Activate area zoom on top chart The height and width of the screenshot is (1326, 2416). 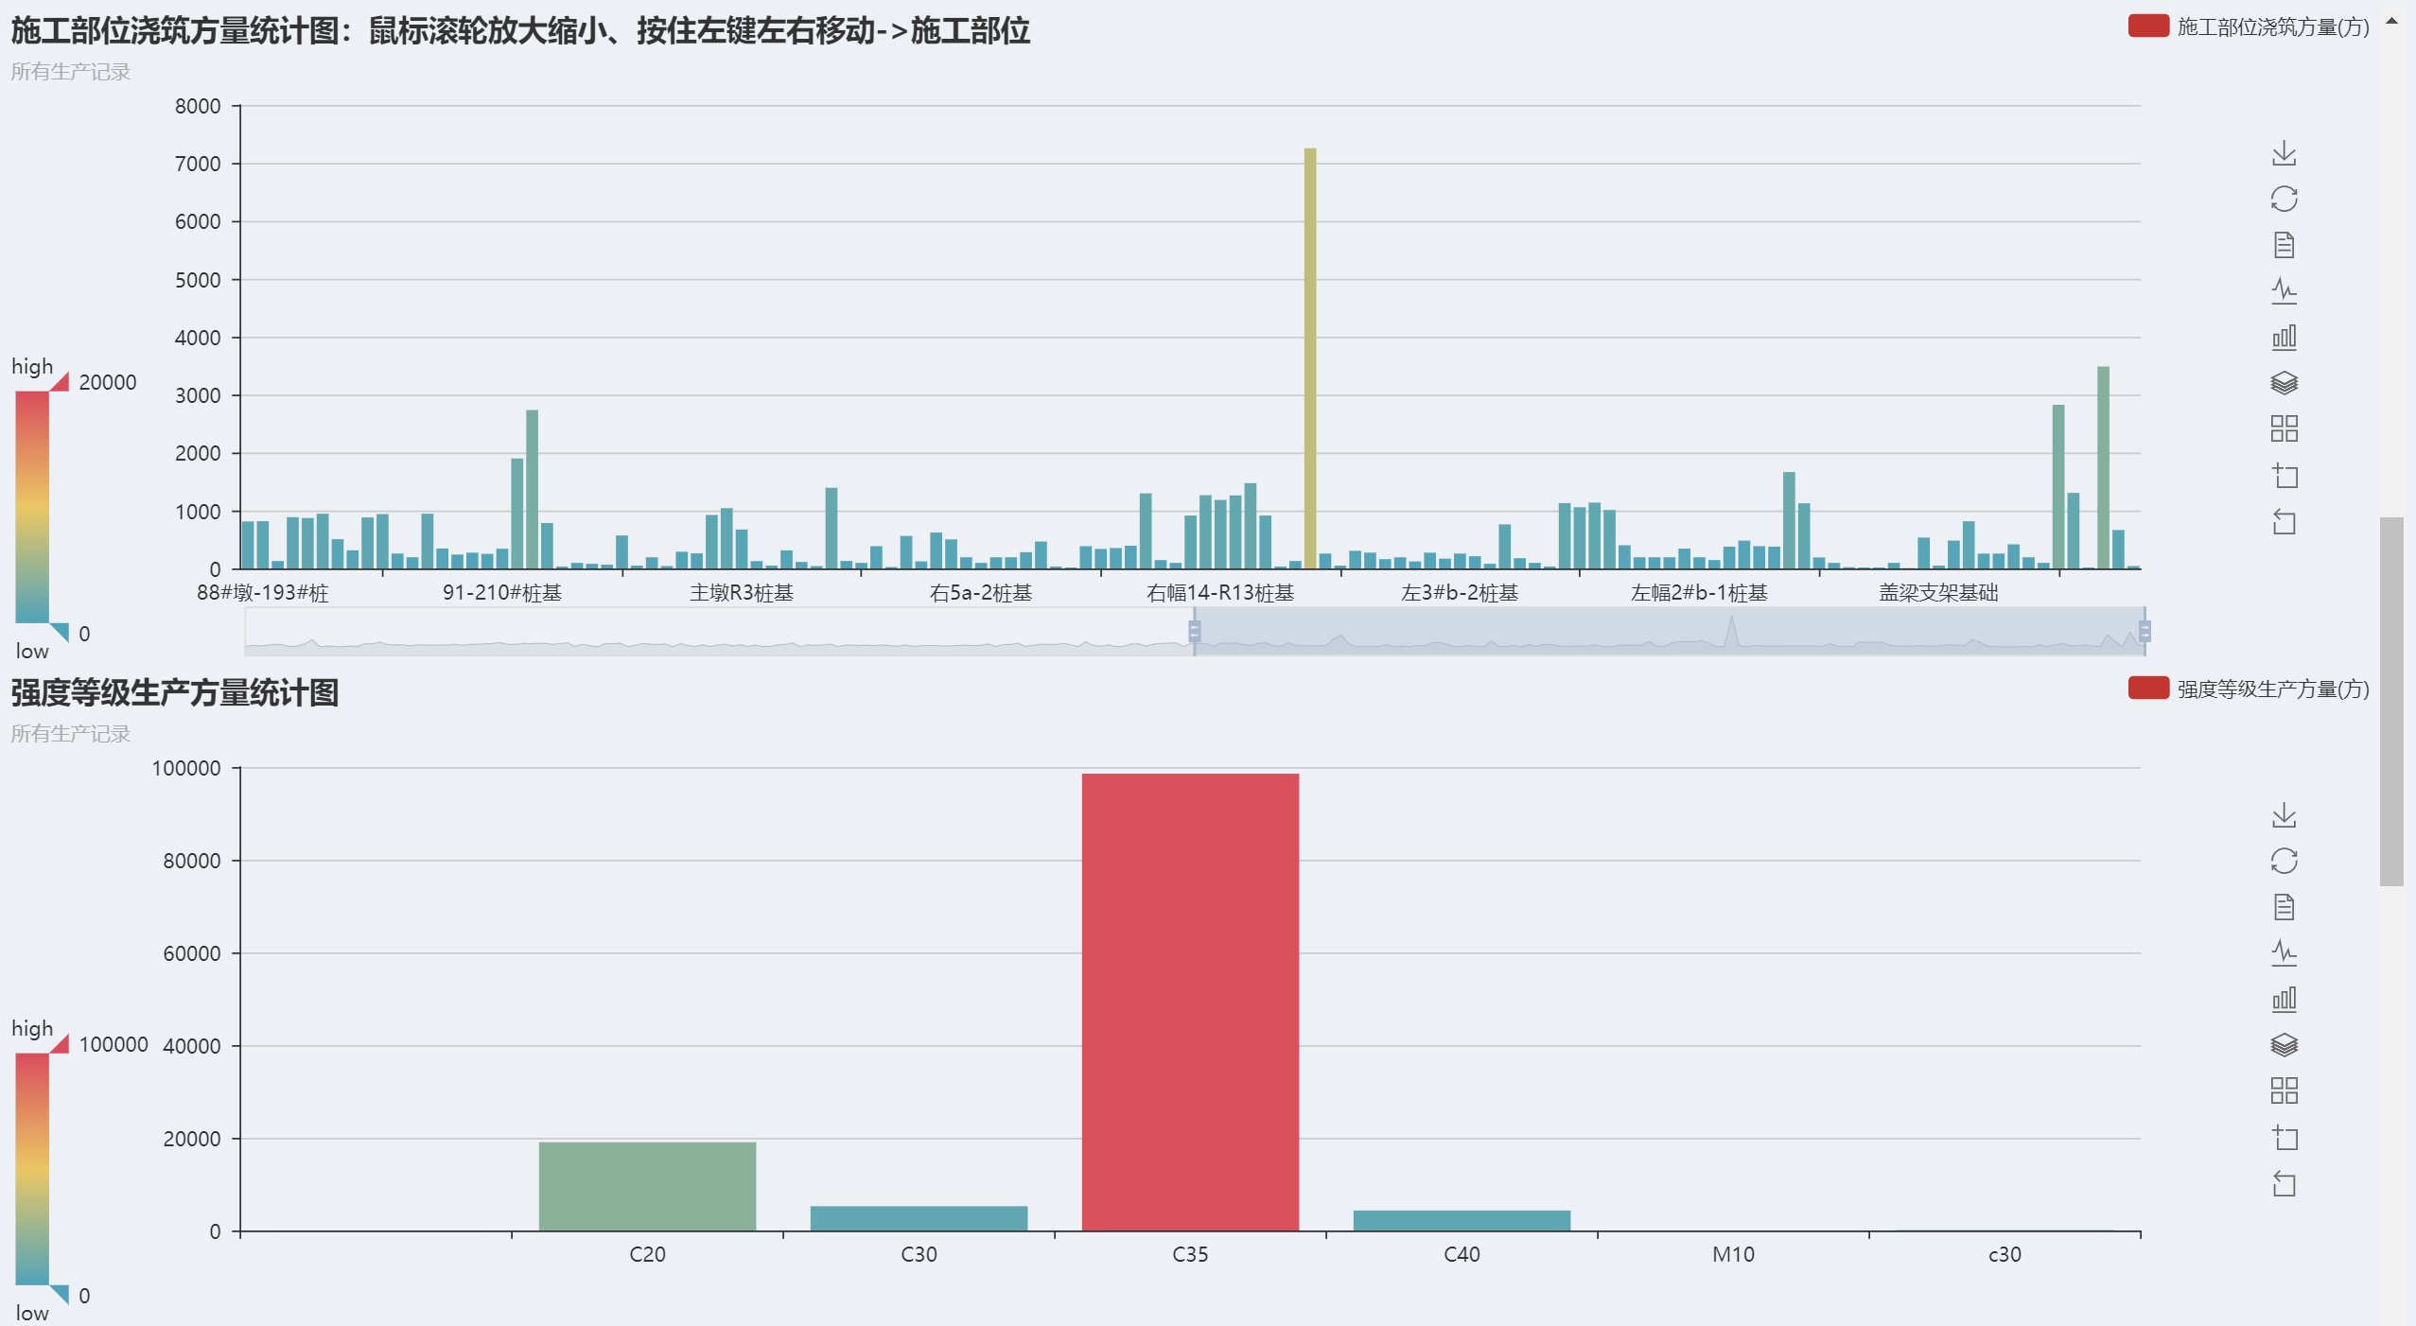pos(2284,475)
